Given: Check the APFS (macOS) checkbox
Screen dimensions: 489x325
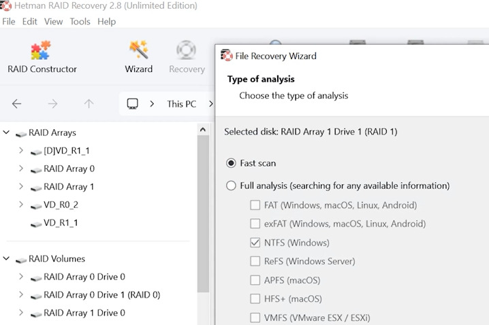Looking at the screenshot, I should pos(255,280).
